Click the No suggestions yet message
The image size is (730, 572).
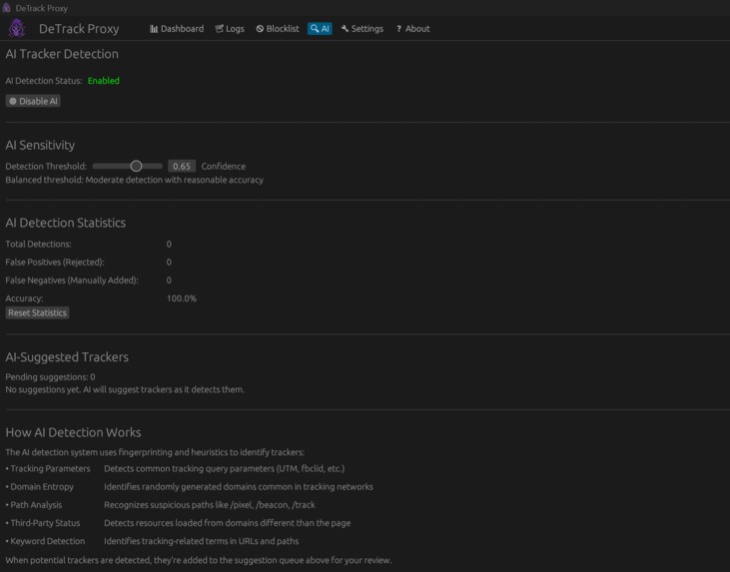(x=125, y=389)
